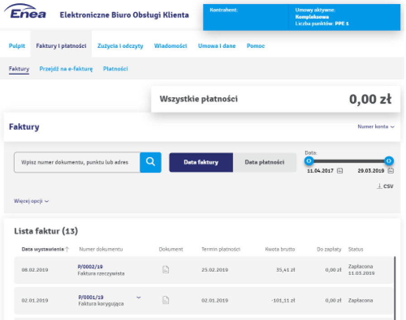Click the magnifier search button

coord(150,162)
